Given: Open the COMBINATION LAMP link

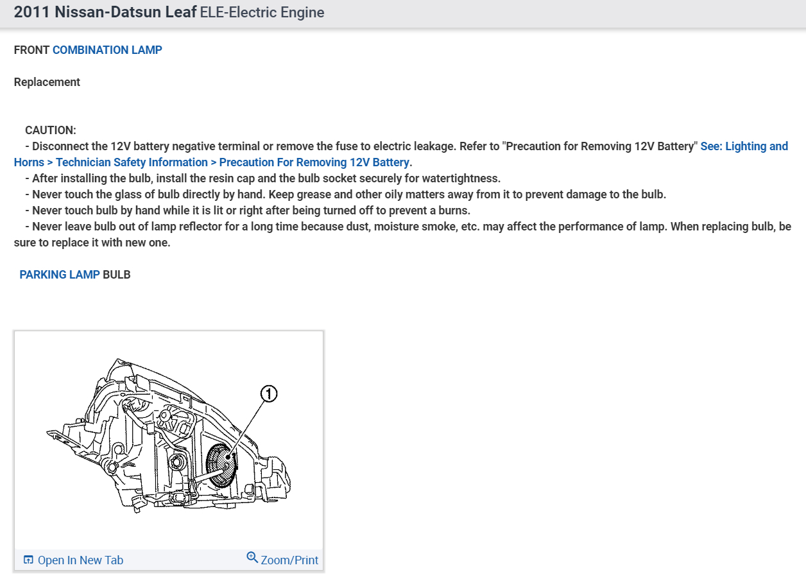Looking at the screenshot, I should (x=107, y=49).
